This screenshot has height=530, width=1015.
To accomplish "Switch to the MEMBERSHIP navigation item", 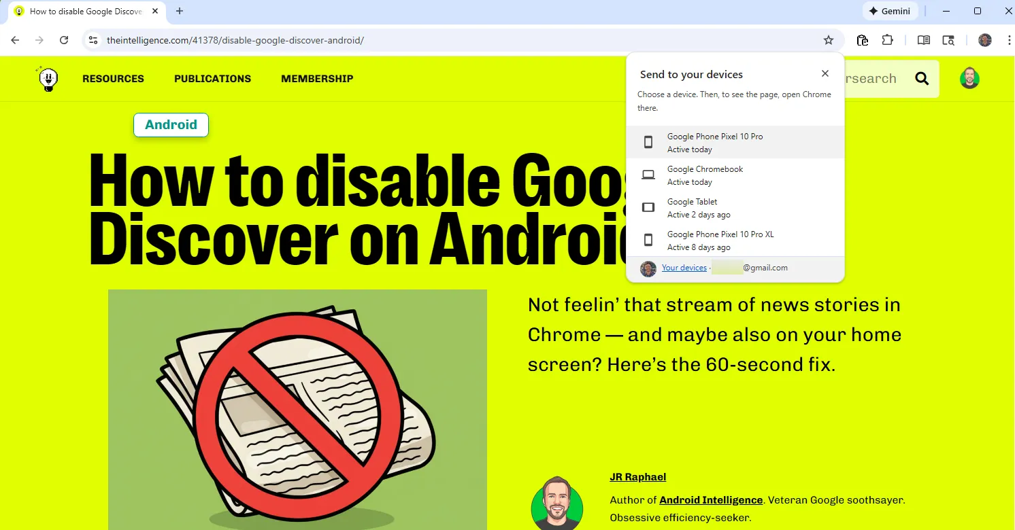I will click(317, 78).
